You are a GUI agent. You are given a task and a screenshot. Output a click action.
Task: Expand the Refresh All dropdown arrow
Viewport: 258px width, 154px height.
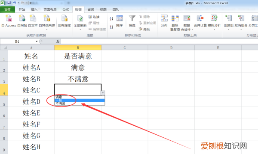point(80,30)
